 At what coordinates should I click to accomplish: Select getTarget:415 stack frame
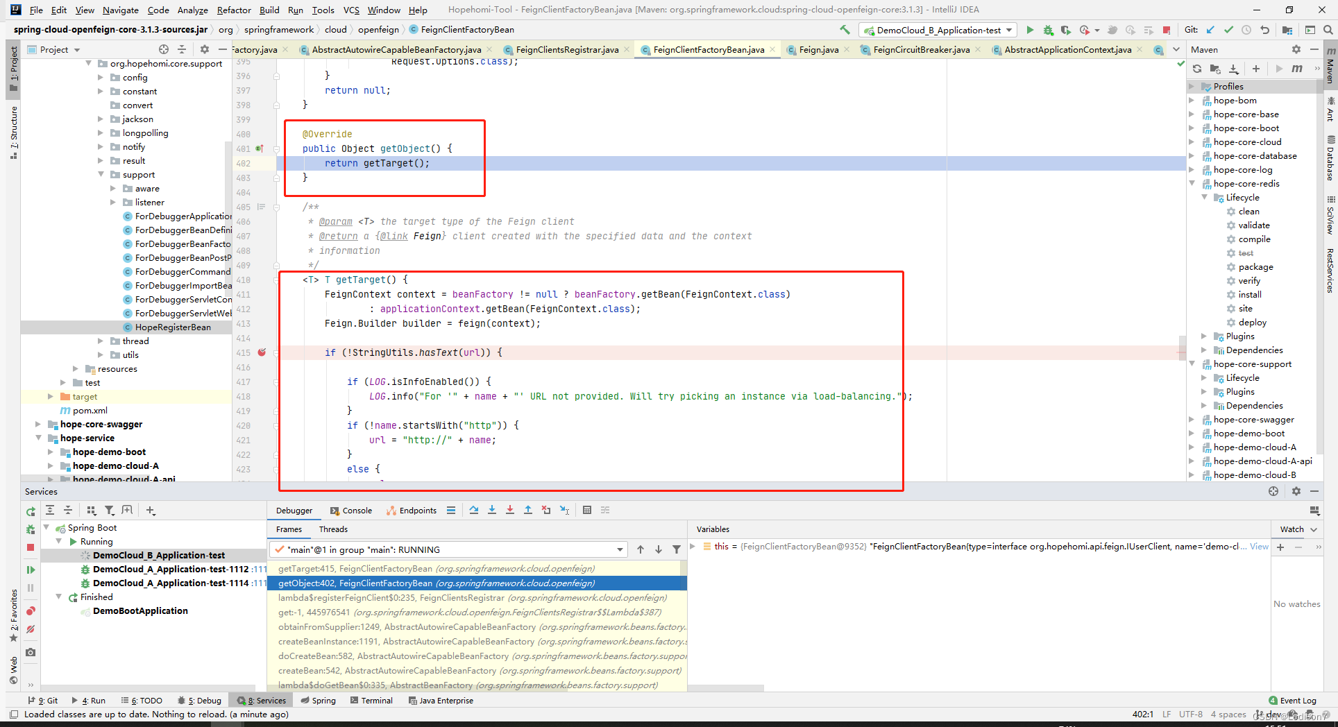coord(477,568)
